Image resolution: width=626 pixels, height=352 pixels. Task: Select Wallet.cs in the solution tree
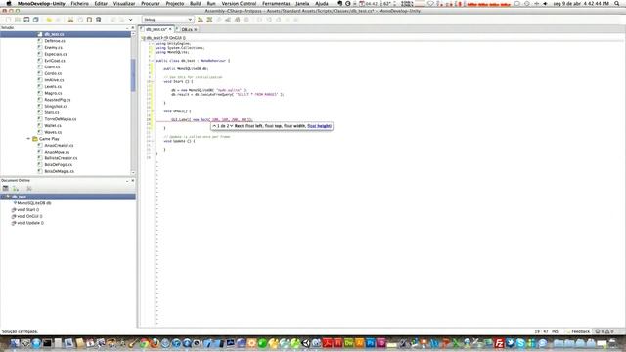[53, 126]
